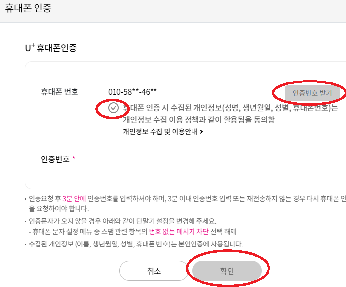
Task: Click the 취소 button
Action: click(x=154, y=271)
